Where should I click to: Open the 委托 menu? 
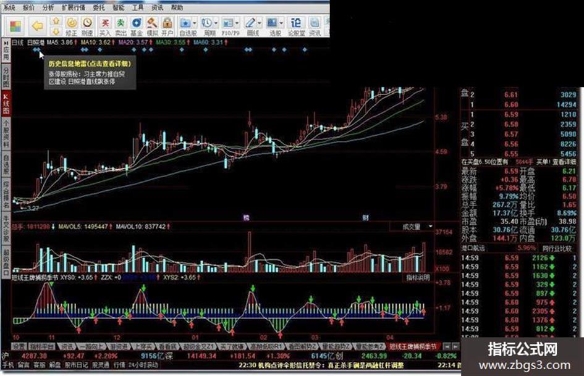pos(99,7)
